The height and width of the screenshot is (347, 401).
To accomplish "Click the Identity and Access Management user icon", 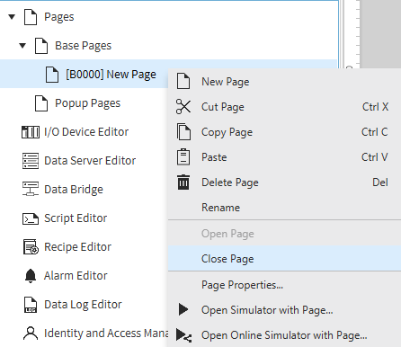I will click(31, 334).
